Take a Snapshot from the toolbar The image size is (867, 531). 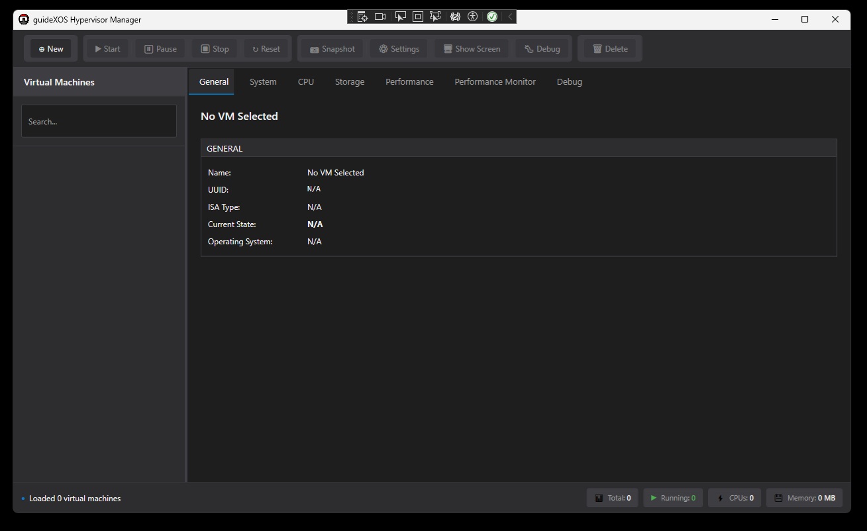click(332, 49)
